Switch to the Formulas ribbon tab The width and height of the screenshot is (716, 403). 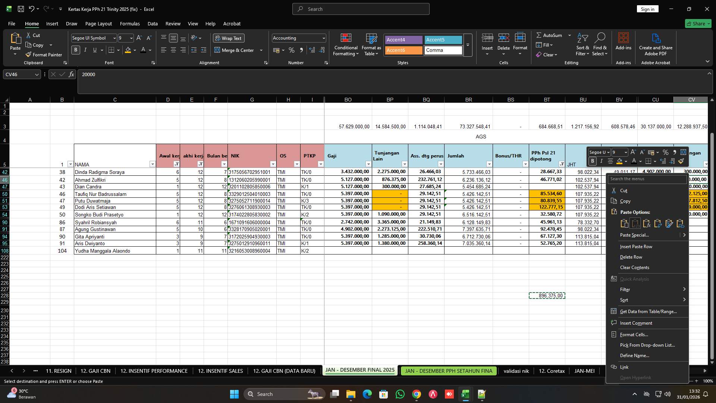[x=129, y=24]
